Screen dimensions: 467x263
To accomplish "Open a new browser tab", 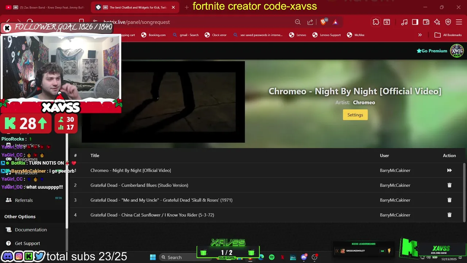I will point(187,7).
